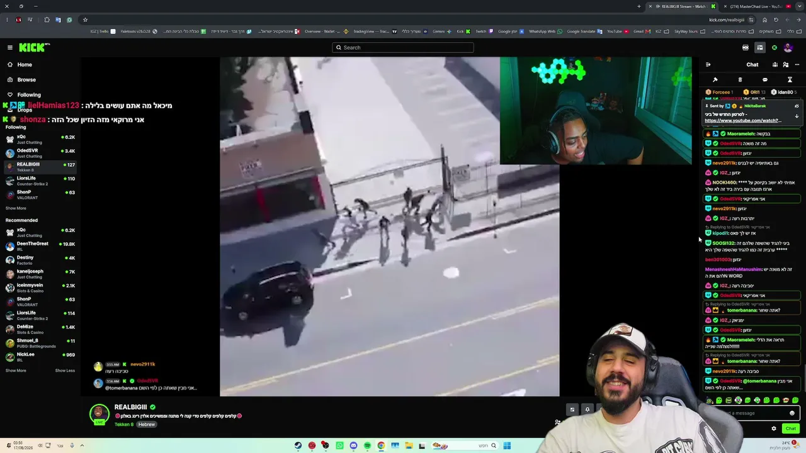Click the green Kick icon in header

click(775, 47)
